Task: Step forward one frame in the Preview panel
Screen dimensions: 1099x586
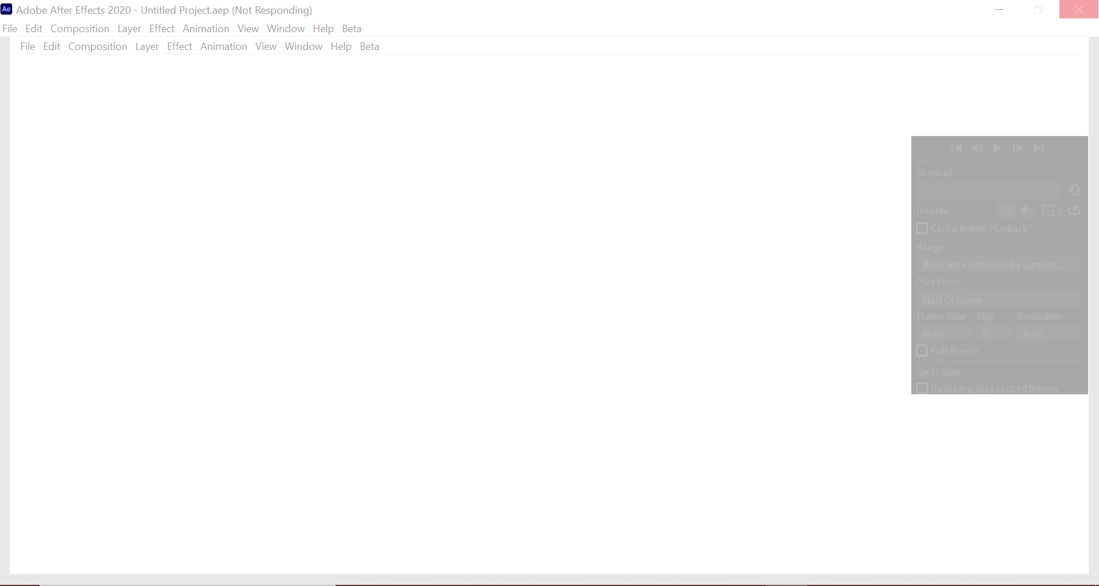Action: tap(1018, 148)
